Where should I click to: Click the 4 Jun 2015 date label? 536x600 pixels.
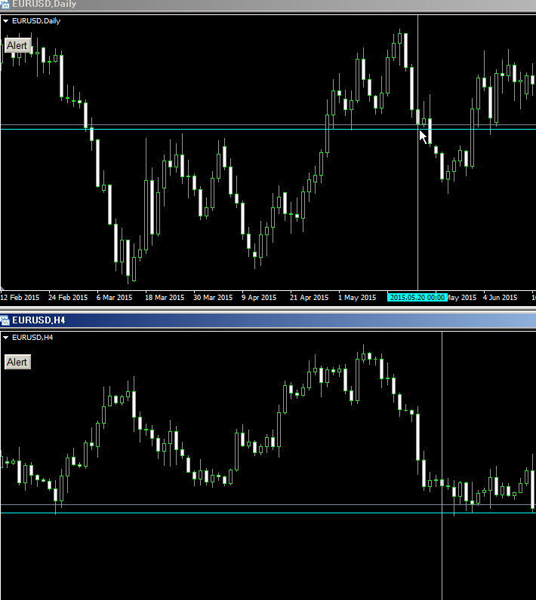[x=500, y=297]
